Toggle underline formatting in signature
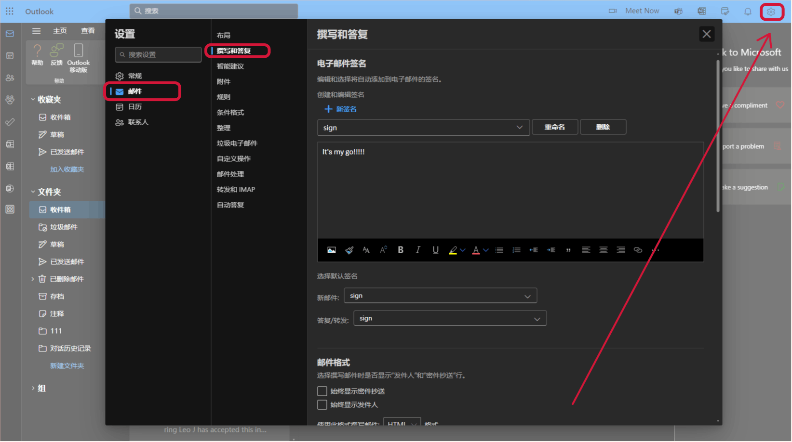Screen dimensions: 792x442 coord(436,250)
